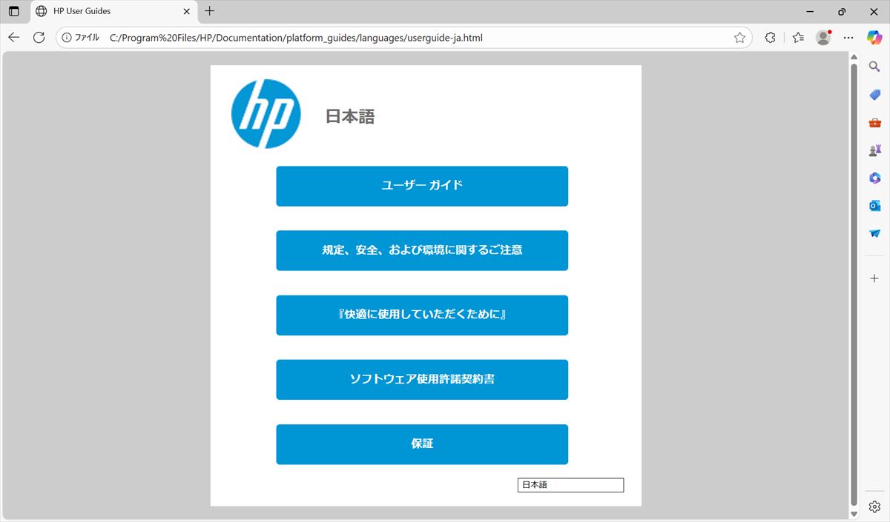The height and width of the screenshot is (522, 890).
Task: Open Copilot in the sidebar
Action: [x=874, y=38]
